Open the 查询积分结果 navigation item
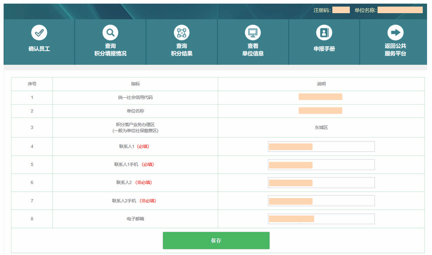The height and width of the screenshot is (255, 432). click(181, 42)
